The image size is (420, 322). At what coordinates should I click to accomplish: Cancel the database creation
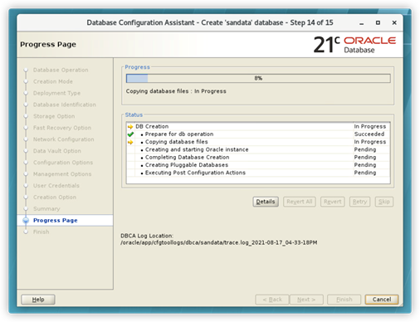[382, 300]
